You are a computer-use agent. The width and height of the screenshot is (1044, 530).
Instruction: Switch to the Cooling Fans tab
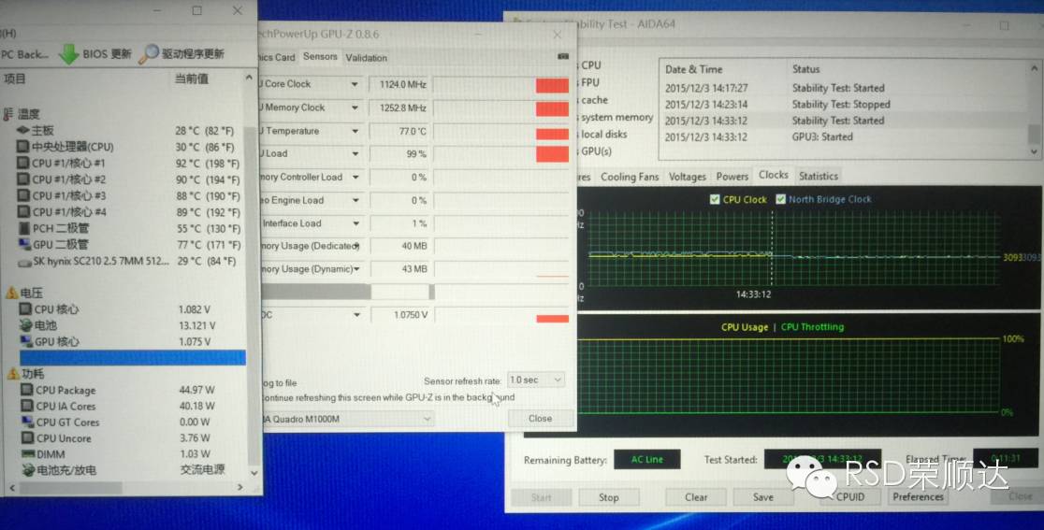(x=630, y=177)
